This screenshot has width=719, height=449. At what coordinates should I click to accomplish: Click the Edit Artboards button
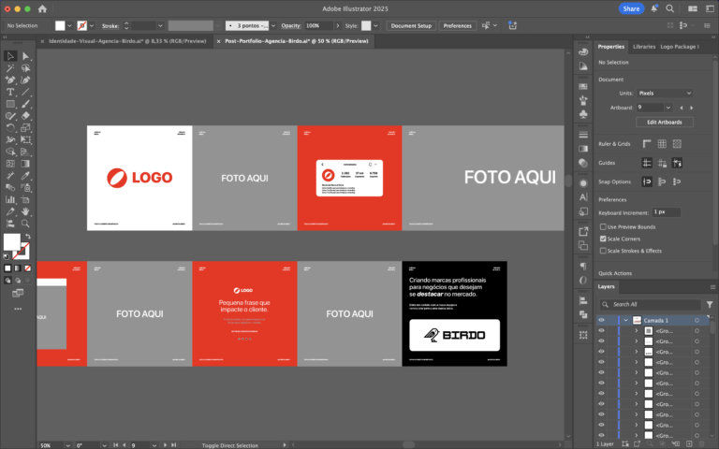click(664, 123)
